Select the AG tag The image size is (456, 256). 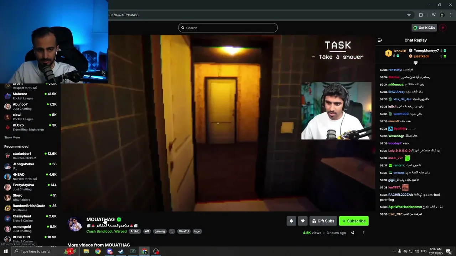[147, 231]
